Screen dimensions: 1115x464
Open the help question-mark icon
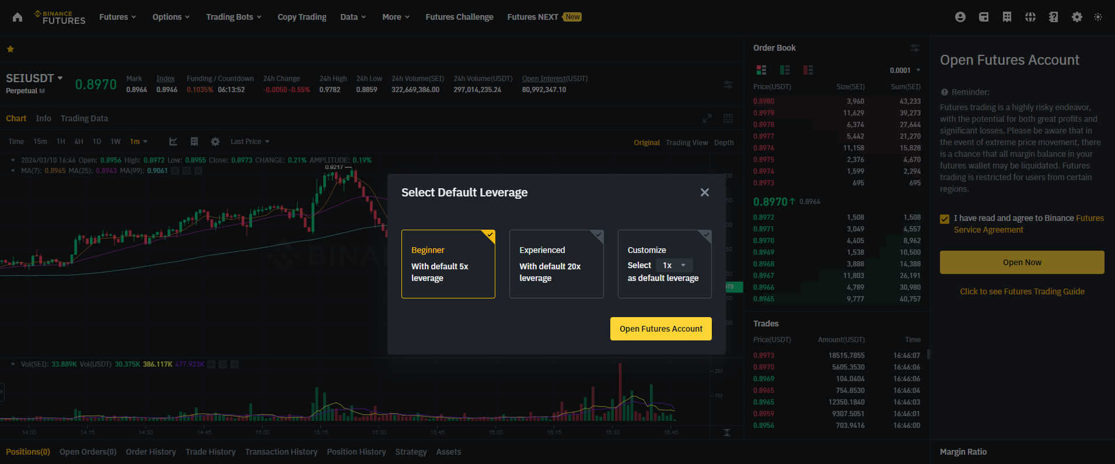coord(1053,17)
